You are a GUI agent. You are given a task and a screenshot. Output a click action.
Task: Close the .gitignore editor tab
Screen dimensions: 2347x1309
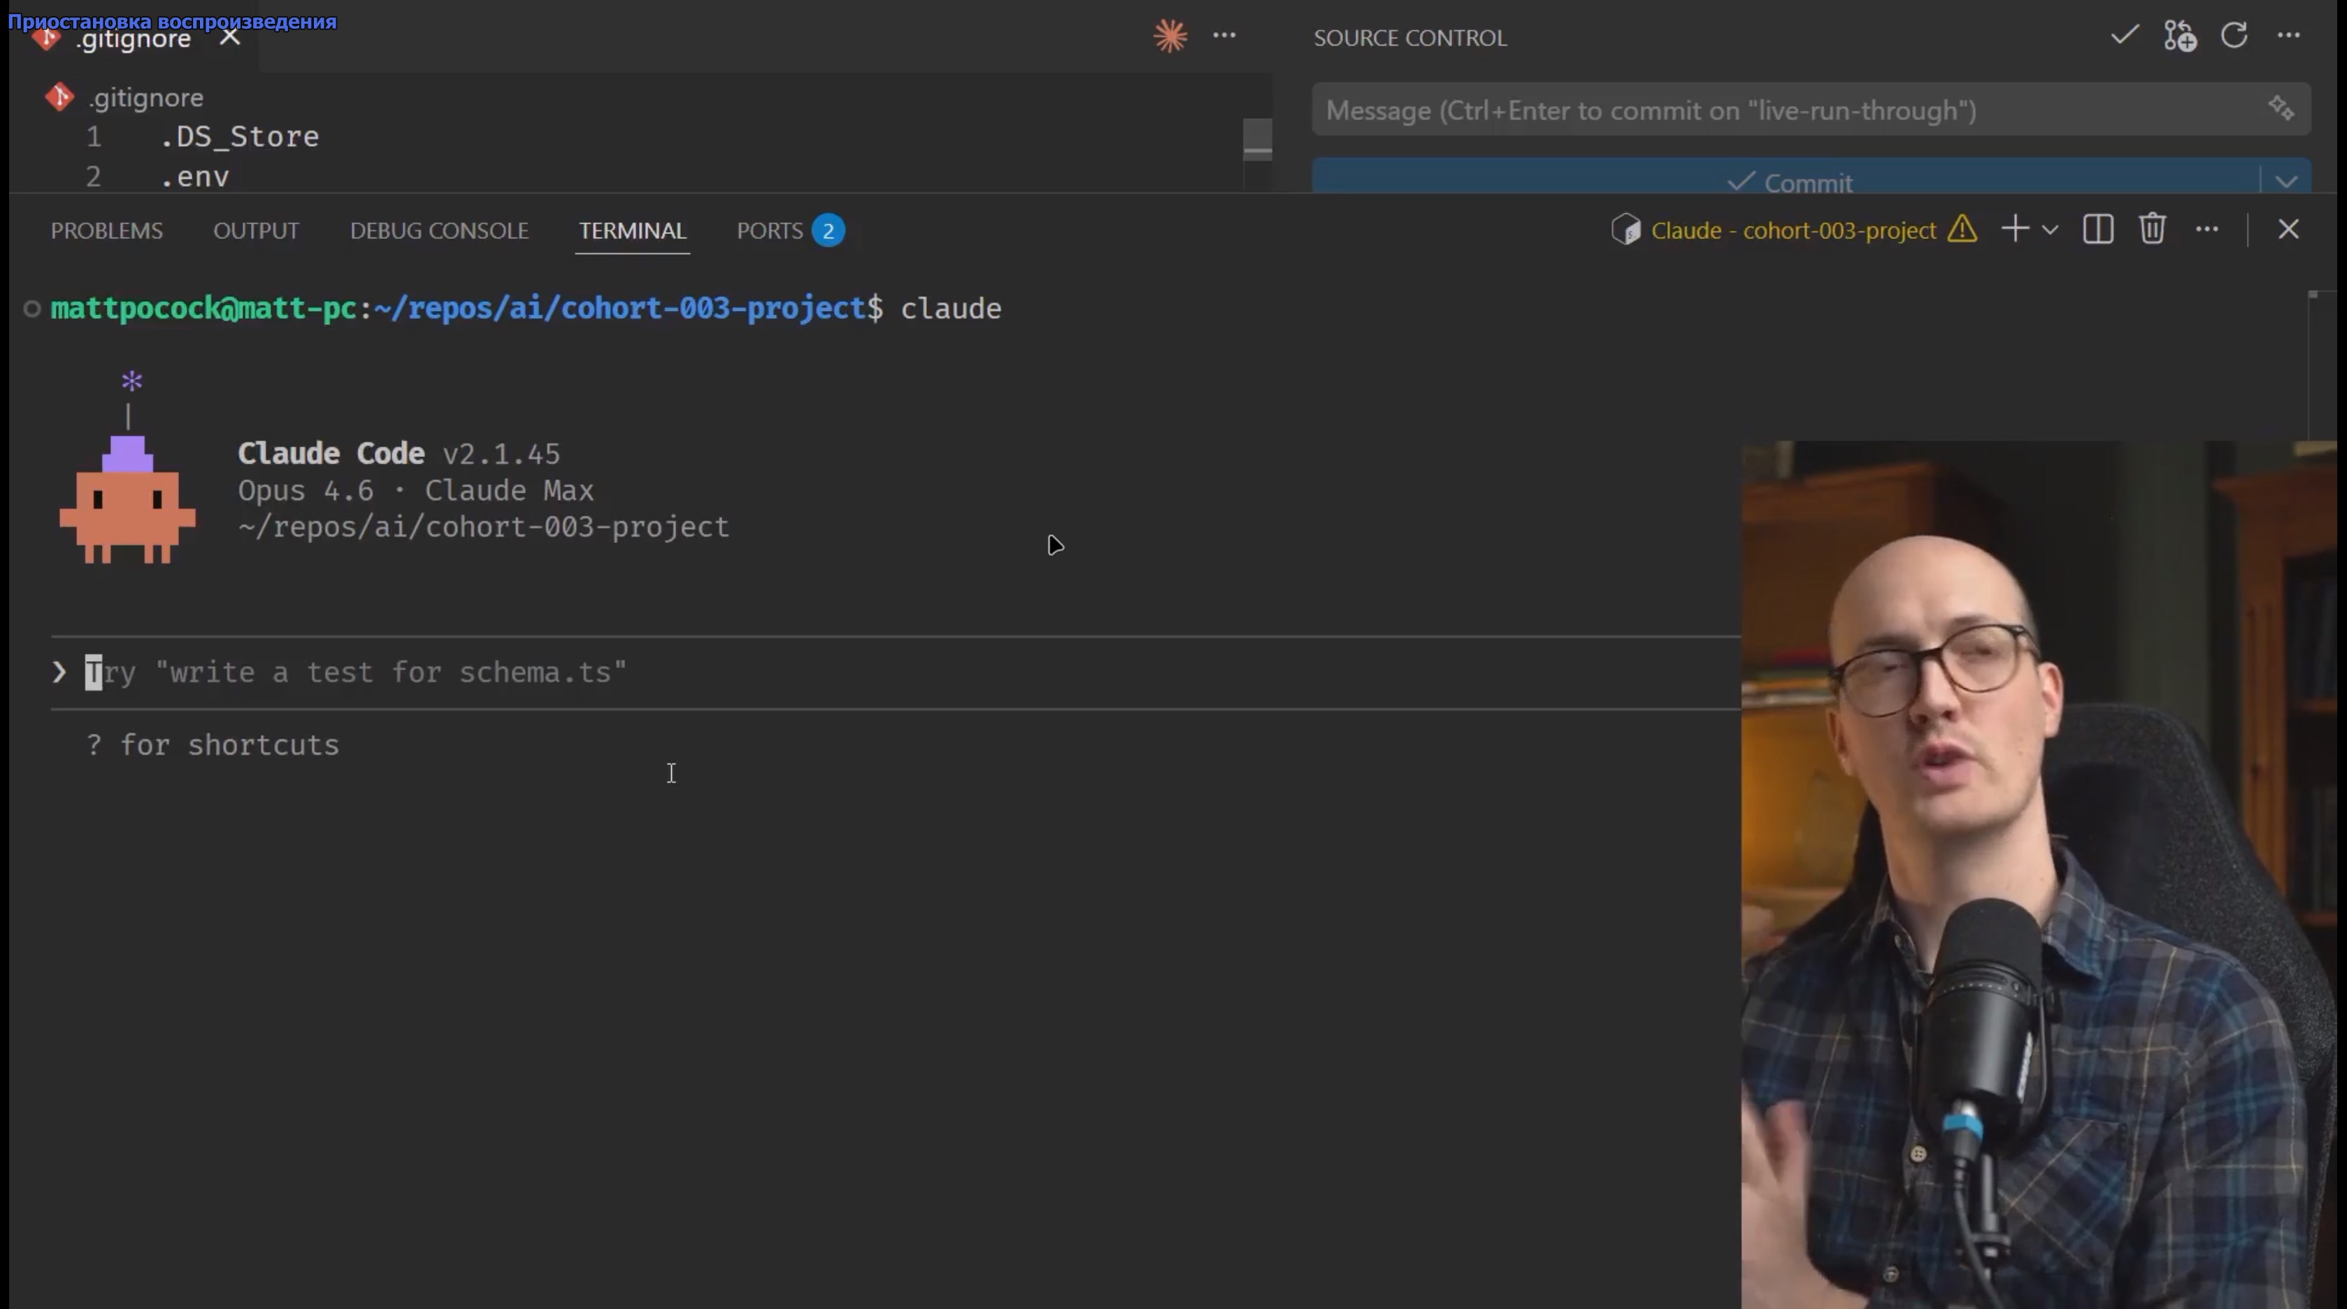click(x=229, y=37)
